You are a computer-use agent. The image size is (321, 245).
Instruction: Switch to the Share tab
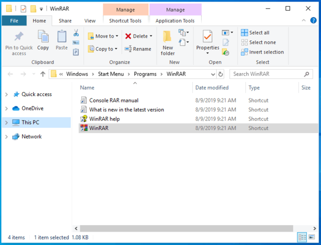click(x=65, y=21)
